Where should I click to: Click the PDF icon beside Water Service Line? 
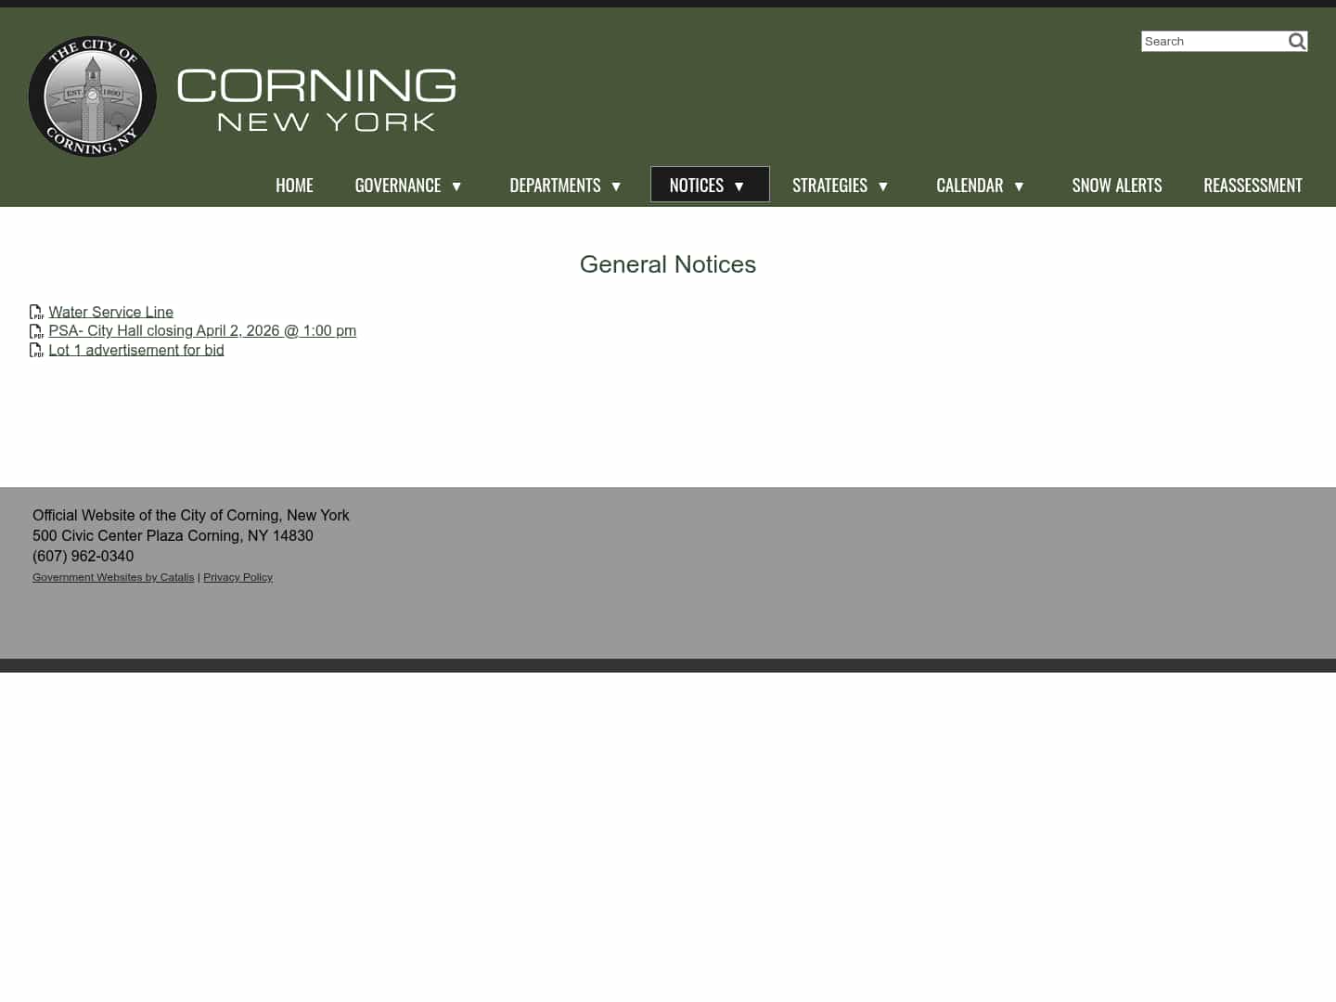click(37, 312)
